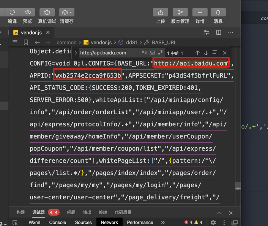268x226 pixels.
Task: Switch to the Wxml devtools tab
Action: pyautogui.click(x=35, y=223)
